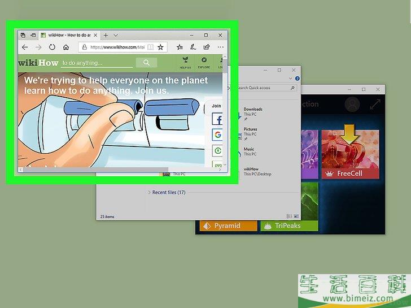Click the green circle arrow join icon
The height and width of the screenshot is (308, 411).
click(x=217, y=150)
